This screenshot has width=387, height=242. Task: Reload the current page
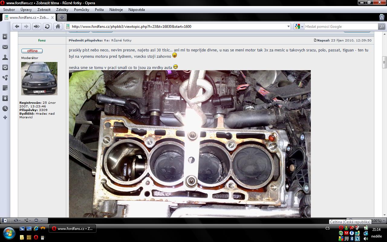pyautogui.click(x=47, y=27)
